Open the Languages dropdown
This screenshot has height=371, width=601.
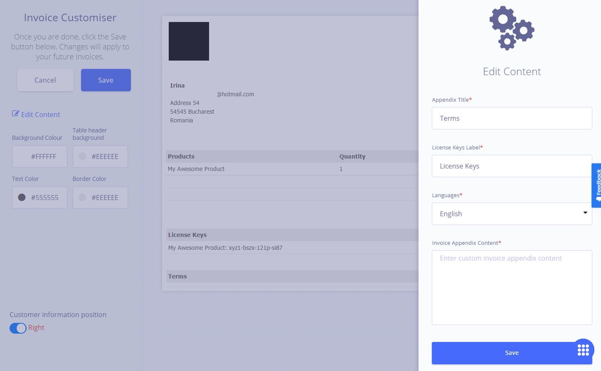click(x=512, y=214)
